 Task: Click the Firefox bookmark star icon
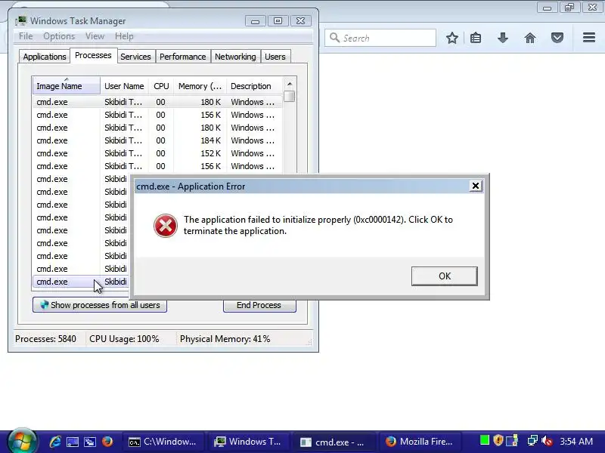coord(451,38)
